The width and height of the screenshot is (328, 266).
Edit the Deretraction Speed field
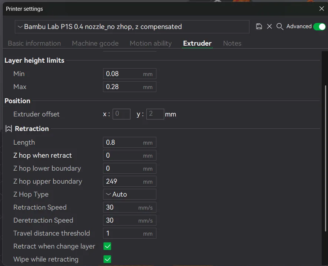130,220
